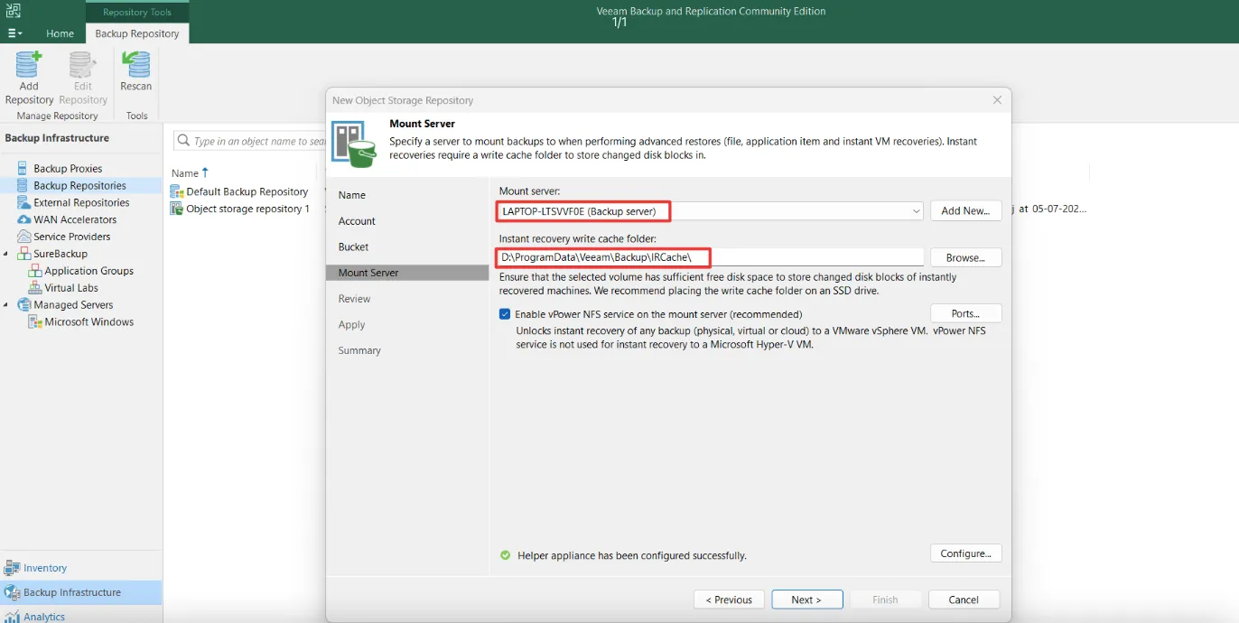
Task: Click the Microsoft Windows tree icon
Action: [x=35, y=321]
